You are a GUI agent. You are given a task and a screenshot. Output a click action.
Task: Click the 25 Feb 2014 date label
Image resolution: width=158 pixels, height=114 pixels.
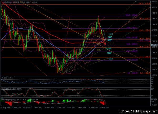coord(93,108)
